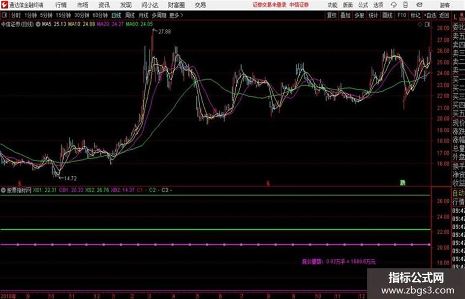The image size is (465, 299).
Task: Open the 公式 menu
Action: click(363, 5)
